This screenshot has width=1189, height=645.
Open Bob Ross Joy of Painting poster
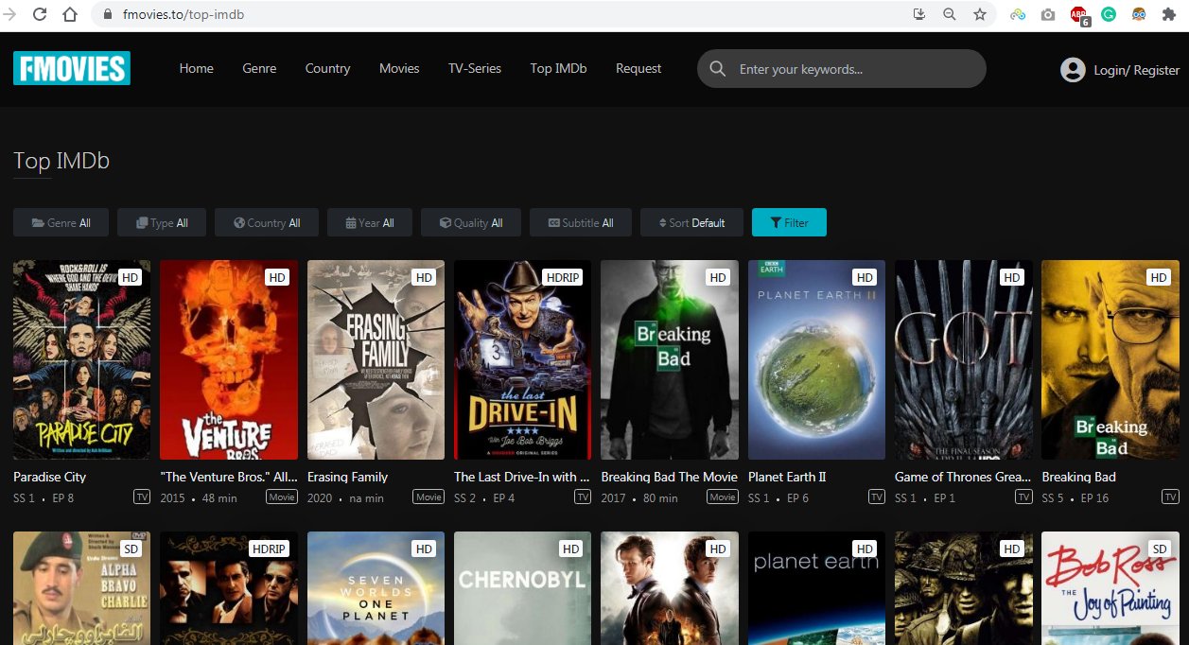(x=1110, y=588)
